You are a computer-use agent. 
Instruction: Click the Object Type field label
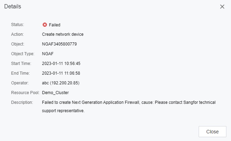pyautogui.click(x=23, y=54)
